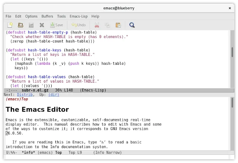This screenshot has height=163, width=238.
Task: Open the Options menu
Action: (31, 16)
